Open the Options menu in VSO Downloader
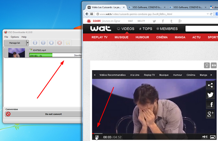 tap(15, 37)
